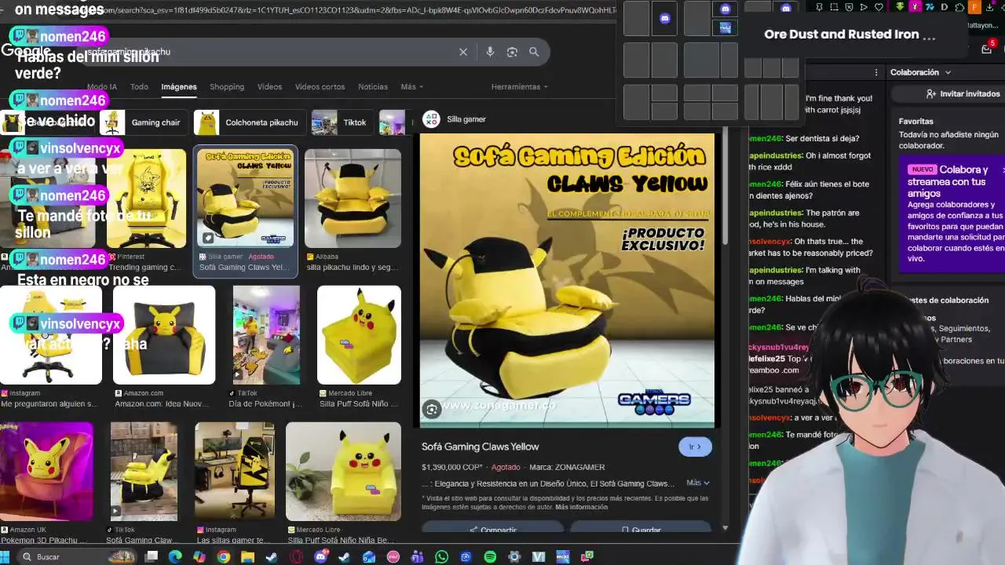Open Amazon.com Pikachu sofa thumbnail
Image resolution: width=1005 pixels, height=565 pixels.
(x=164, y=335)
